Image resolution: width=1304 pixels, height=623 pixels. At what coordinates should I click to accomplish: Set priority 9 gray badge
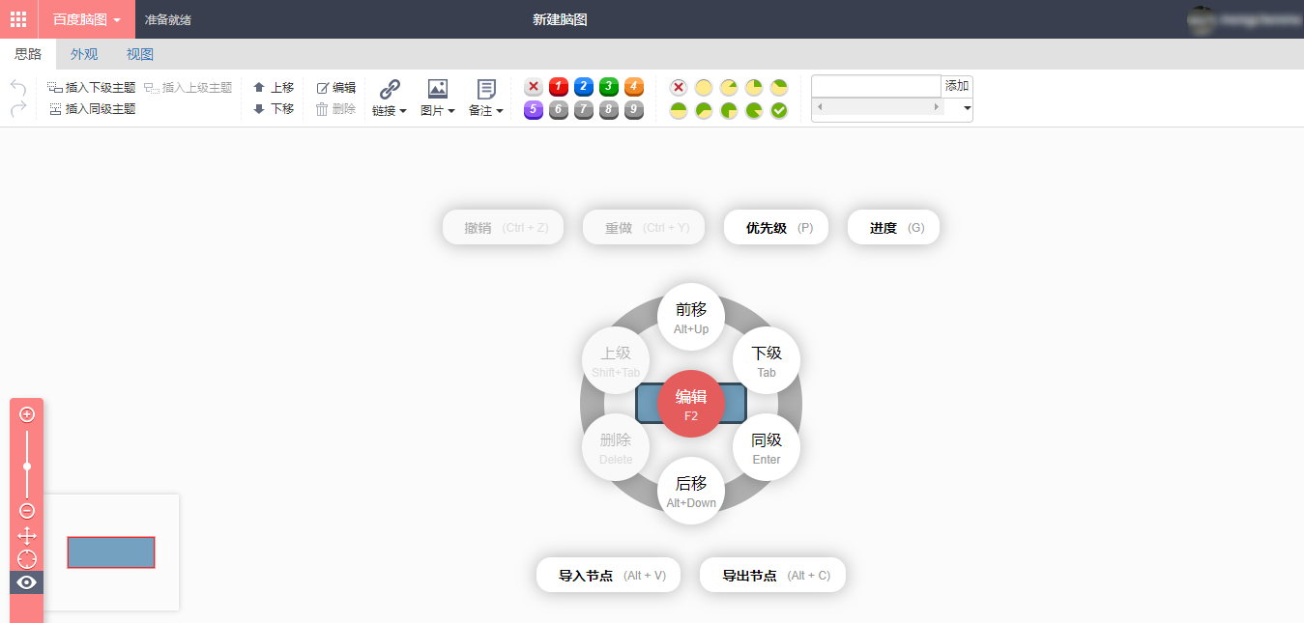[x=634, y=110]
